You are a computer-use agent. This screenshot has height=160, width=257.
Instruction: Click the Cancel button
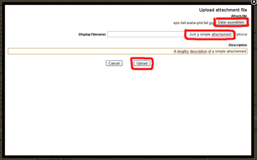coord(114,63)
